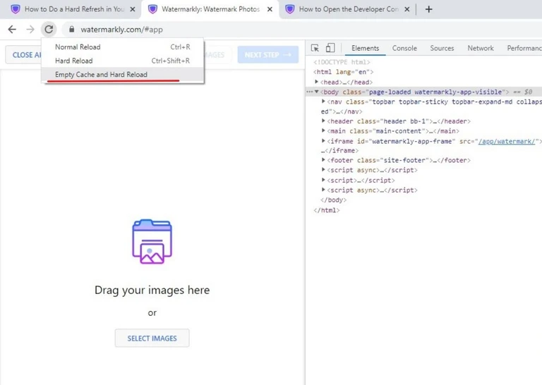The height and width of the screenshot is (385, 542).
Task: Click the browser back arrow
Action: click(x=12, y=30)
